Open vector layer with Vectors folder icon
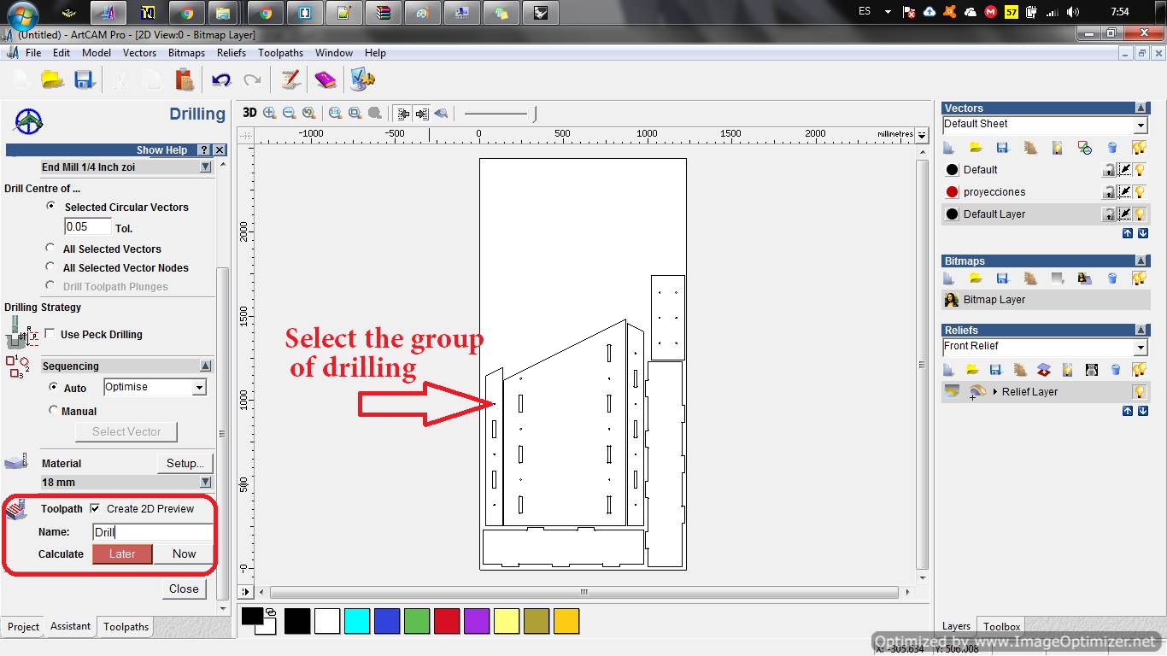Viewport: 1167px width, 656px height. coord(976,148)
